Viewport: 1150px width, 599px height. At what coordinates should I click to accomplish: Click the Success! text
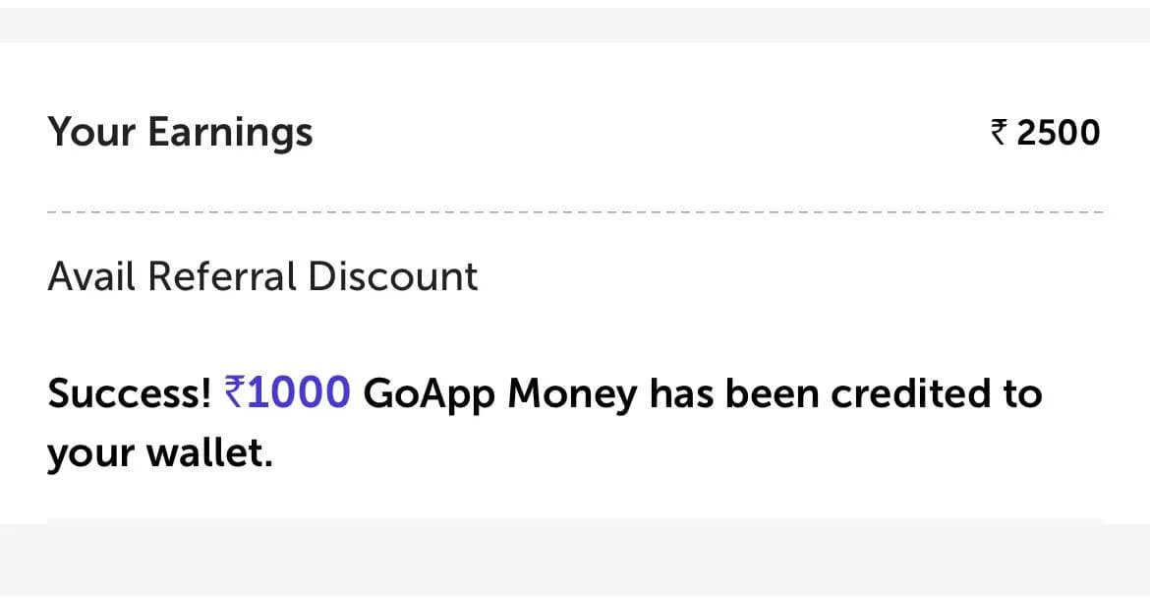click(x=130, y=393)
